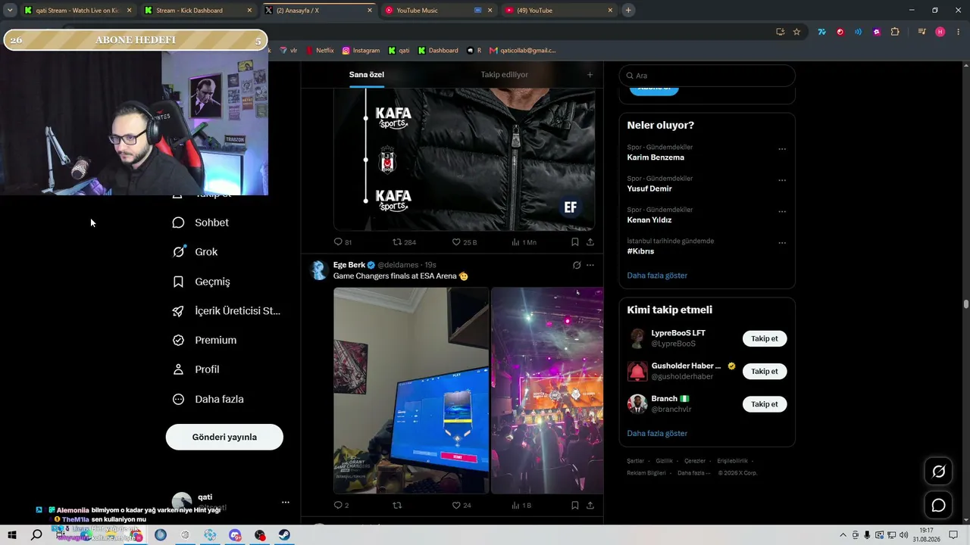Reply to the KAFA Sports post

(x=338, y=242)
